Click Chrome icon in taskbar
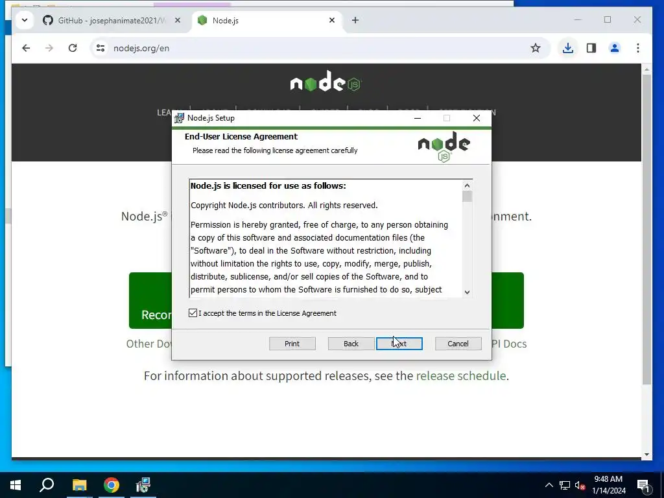 [112, 485]
